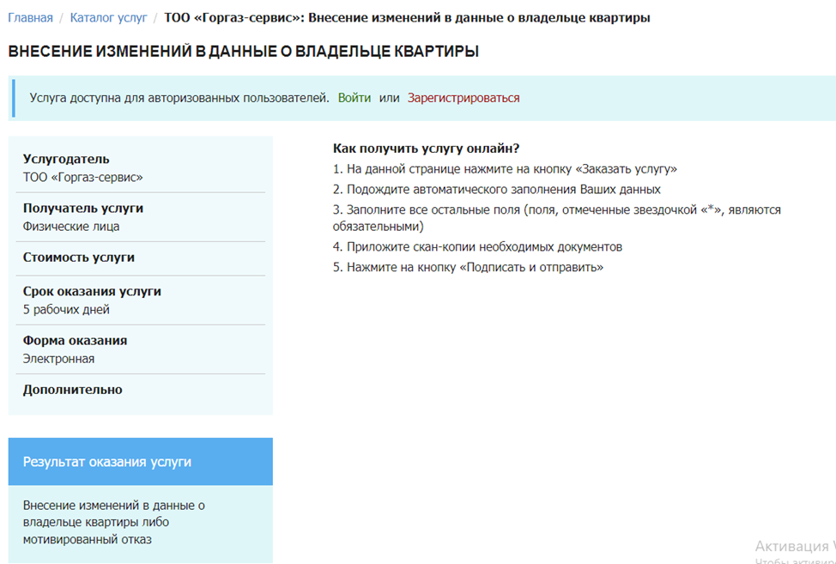The width and height of the screenshot is (836, 564).
Task: Click step 5 mentioning «Подписать и отправить»
Action: click(x=468, y=267)
